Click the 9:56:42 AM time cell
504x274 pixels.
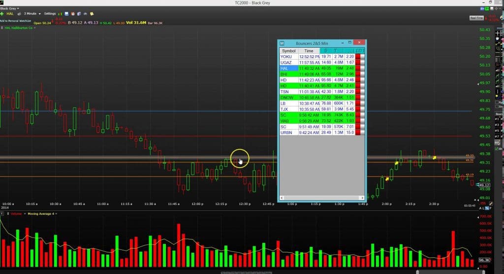309,115
